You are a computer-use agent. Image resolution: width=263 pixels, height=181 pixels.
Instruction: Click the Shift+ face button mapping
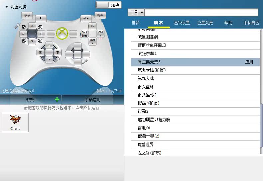[92, 41]
